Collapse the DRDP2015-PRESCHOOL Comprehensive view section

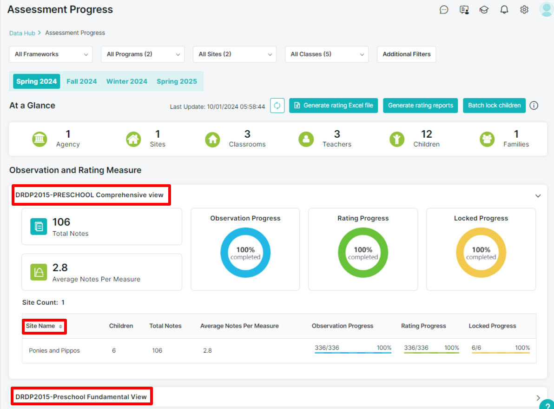538,195
